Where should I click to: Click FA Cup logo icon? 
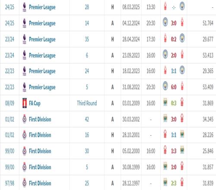click(x=25, y=103)
